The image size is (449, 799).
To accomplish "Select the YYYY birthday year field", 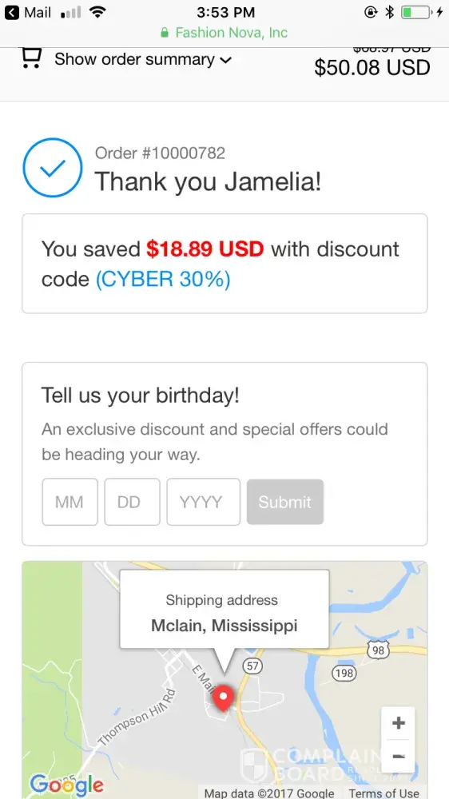I will 204,502.
